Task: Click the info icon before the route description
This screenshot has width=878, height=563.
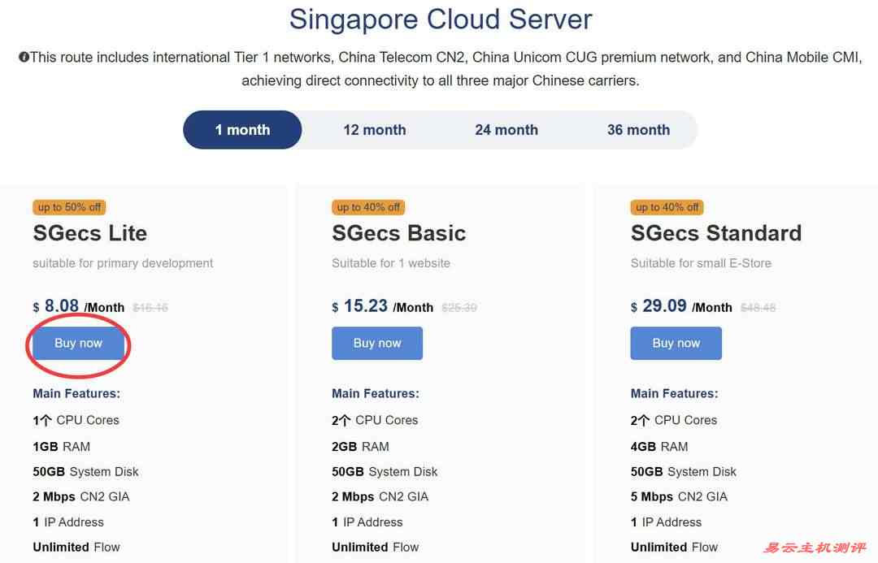Action: [x=24, y=58]
